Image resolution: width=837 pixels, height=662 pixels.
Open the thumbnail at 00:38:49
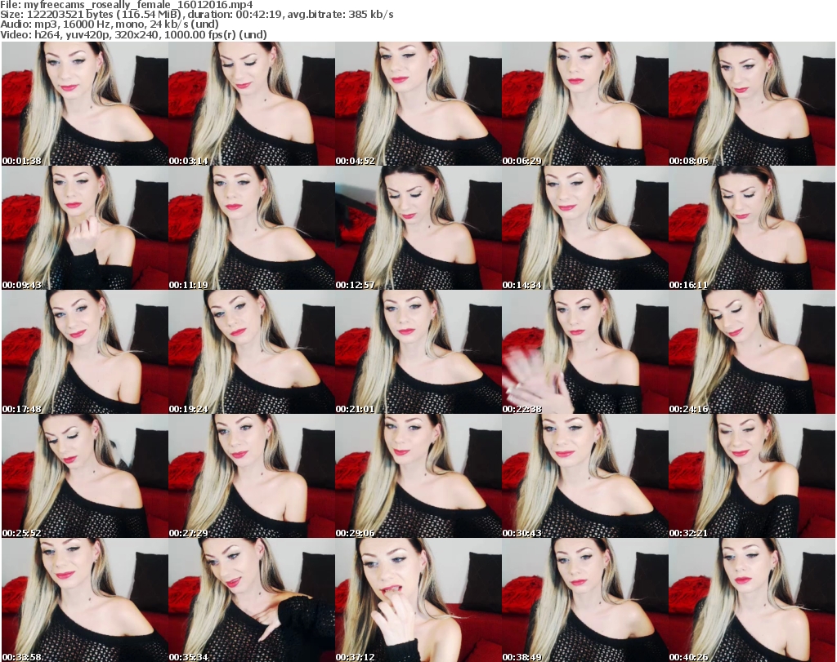point(585,600)
